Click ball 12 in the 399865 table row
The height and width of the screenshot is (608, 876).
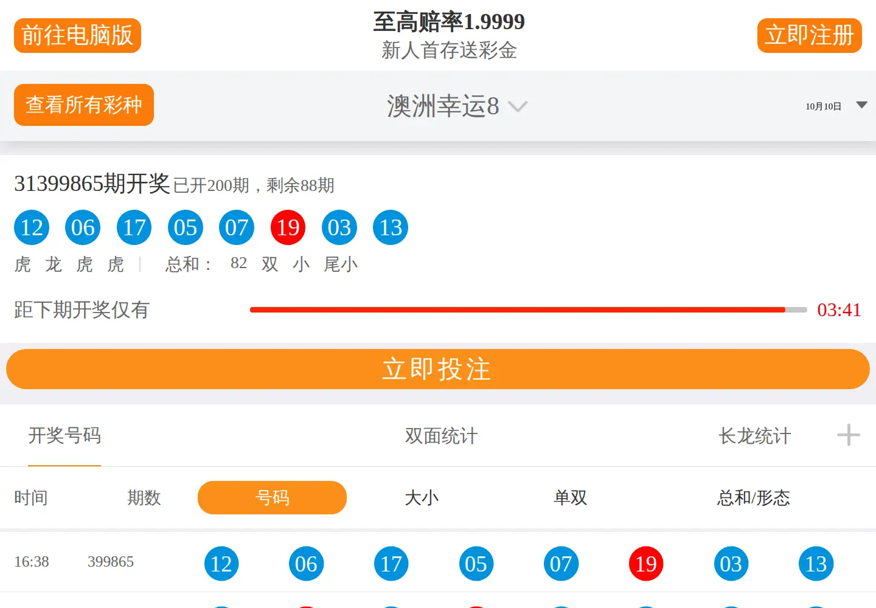(221, 564)
